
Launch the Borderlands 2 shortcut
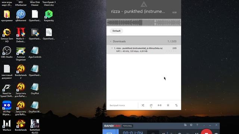pyautogui.click(x=21, y=72)
